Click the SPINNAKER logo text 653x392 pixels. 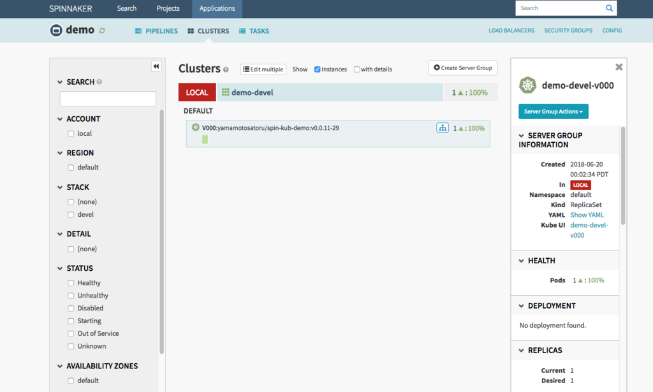[70, 8]
